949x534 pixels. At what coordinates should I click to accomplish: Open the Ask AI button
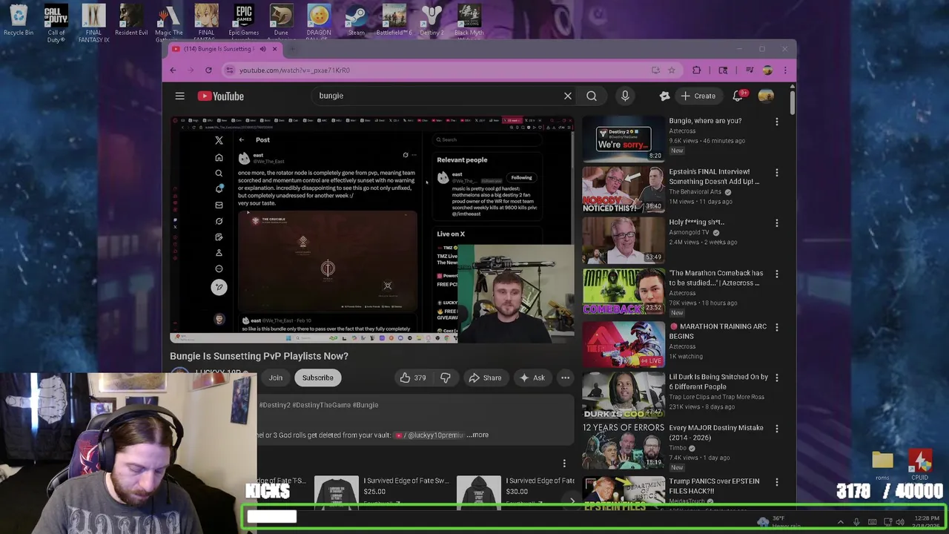tap(532, 378)
